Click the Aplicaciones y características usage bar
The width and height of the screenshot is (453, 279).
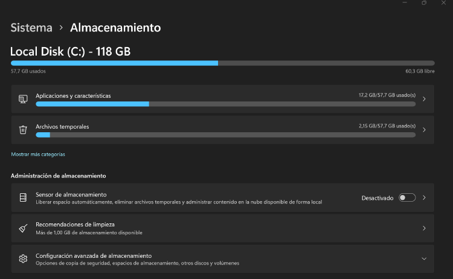pyautogui.click(x=225, y=104)
